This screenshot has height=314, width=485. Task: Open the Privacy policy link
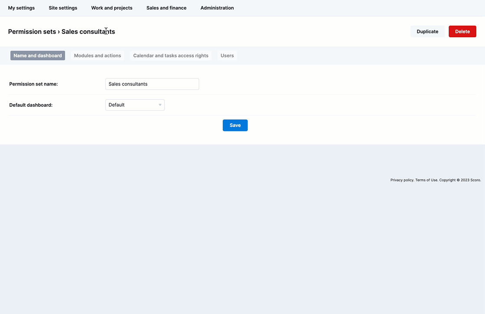402,180
